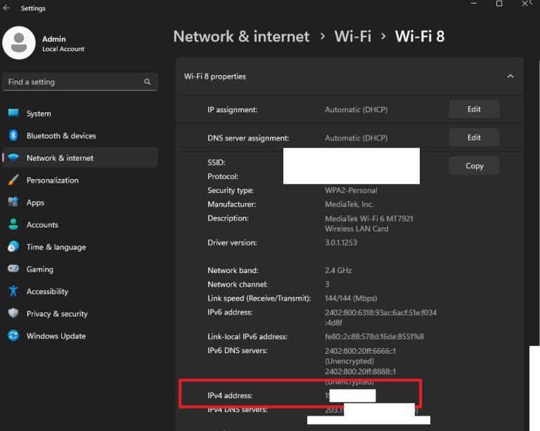Click the Find a setting search box
This screenshot has width=540, height=431.
pyautogui.click(x=74, y=82)
